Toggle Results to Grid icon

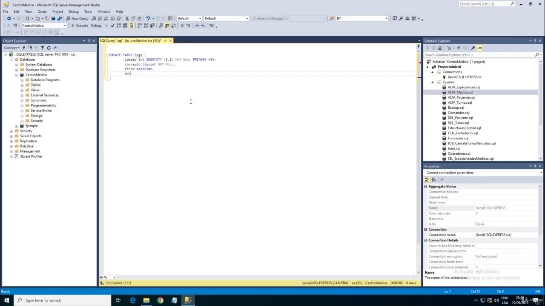click(168, 25)
